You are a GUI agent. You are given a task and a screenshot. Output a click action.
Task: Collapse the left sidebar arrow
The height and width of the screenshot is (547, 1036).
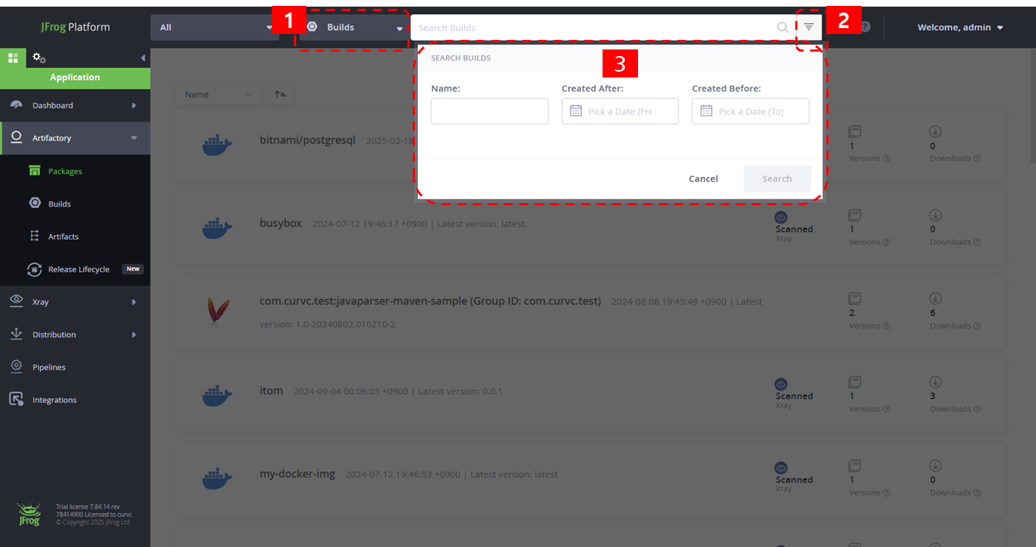pos(143,58)
